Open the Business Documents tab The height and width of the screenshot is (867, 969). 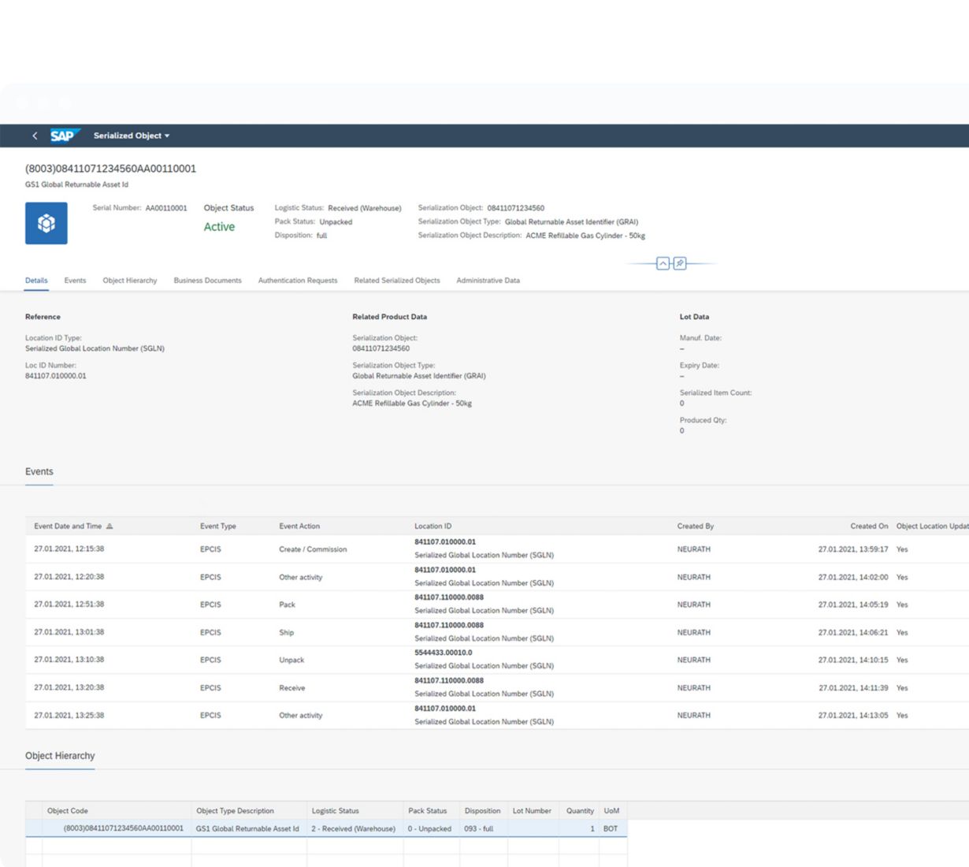207,281
